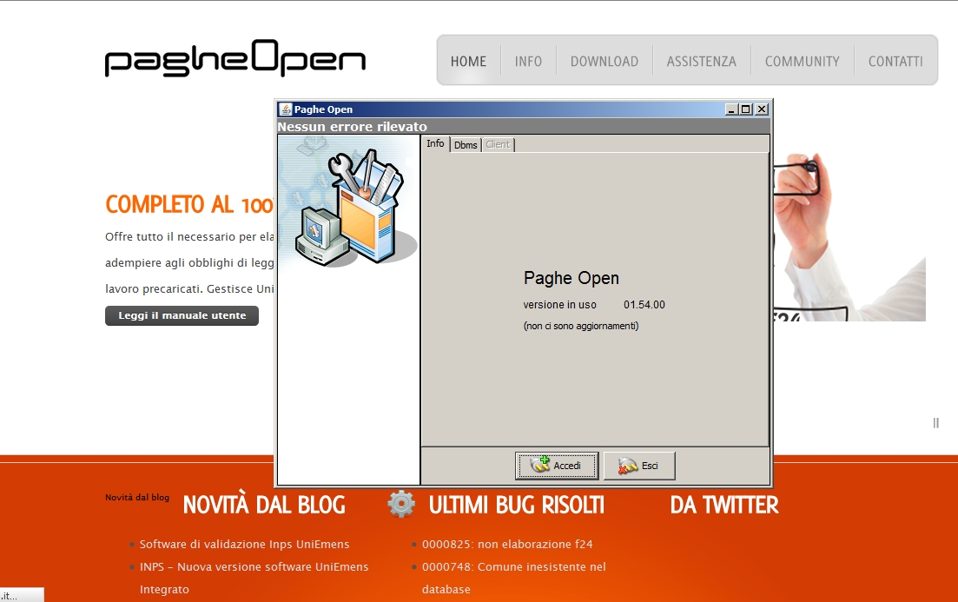The width and height of the screenshot is (958, 602).
Task: Open blog post Software di validazione Inps UniEmens
Action: 244,544
